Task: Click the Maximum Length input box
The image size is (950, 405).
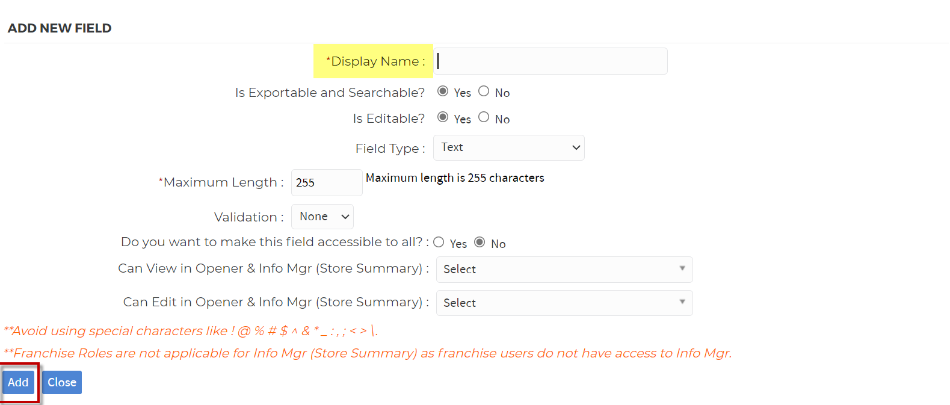Action: coord(327,182)
